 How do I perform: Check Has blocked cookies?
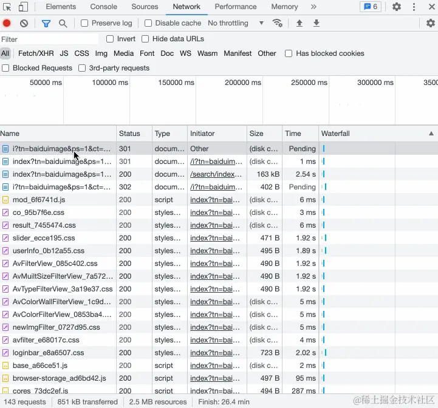pyautogui.click(x=289, y=53)
